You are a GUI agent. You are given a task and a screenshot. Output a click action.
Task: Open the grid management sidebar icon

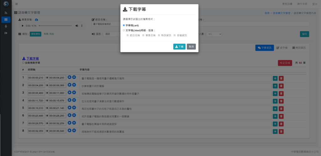pyautogui.click(x=6, y=20)
